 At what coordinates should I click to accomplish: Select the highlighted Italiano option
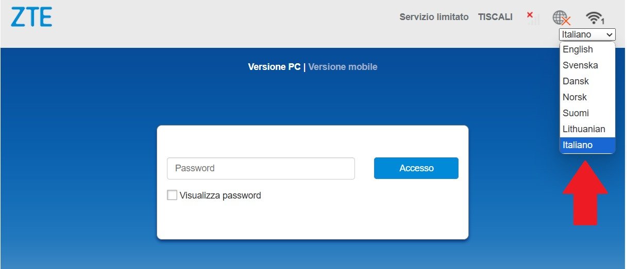578,145
